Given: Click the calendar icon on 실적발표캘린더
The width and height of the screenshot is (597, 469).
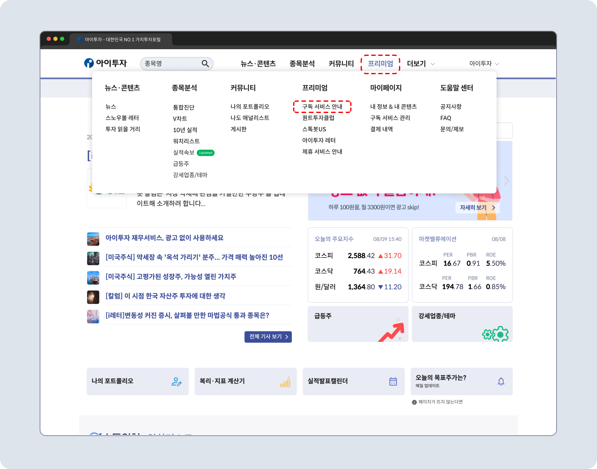Looking at the screenshot, I should [393, 381].
